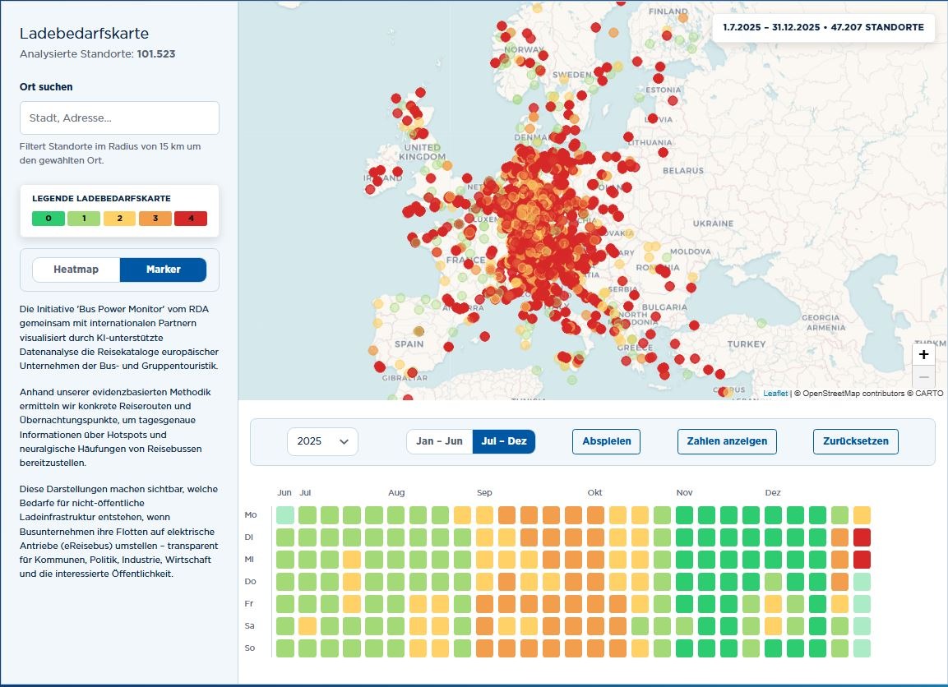Click the yellow Saturday cell in first July week
Screen dimensions: 948x687
(x=307, y=626)
